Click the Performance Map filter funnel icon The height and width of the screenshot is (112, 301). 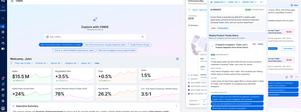click(x=189, y=10)
